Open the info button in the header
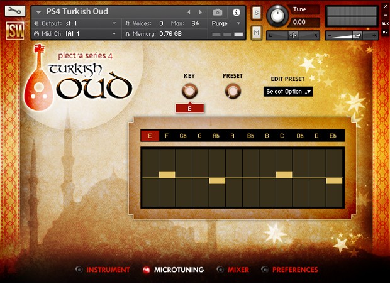 (236, 12)
